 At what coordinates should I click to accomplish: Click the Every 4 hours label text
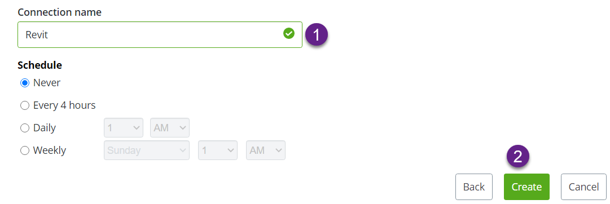point(64,105)
